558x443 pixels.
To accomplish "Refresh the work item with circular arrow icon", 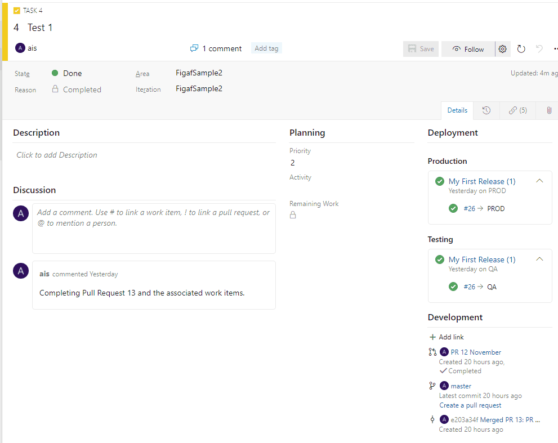I will (x=521, y=49).
